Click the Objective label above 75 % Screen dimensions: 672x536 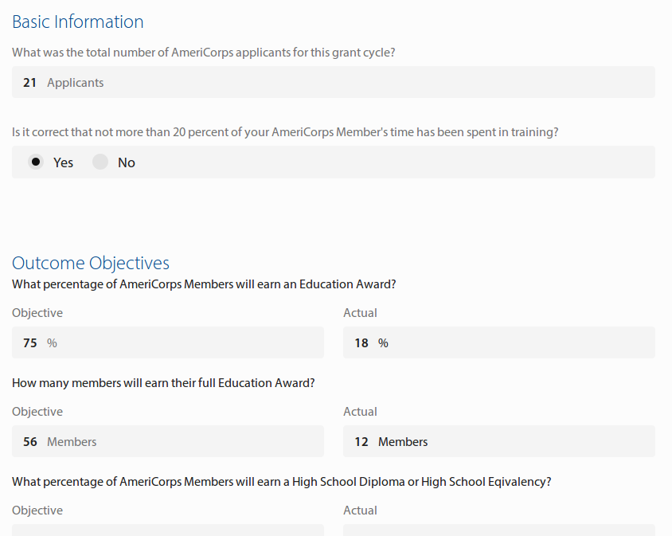coord(37,313)
